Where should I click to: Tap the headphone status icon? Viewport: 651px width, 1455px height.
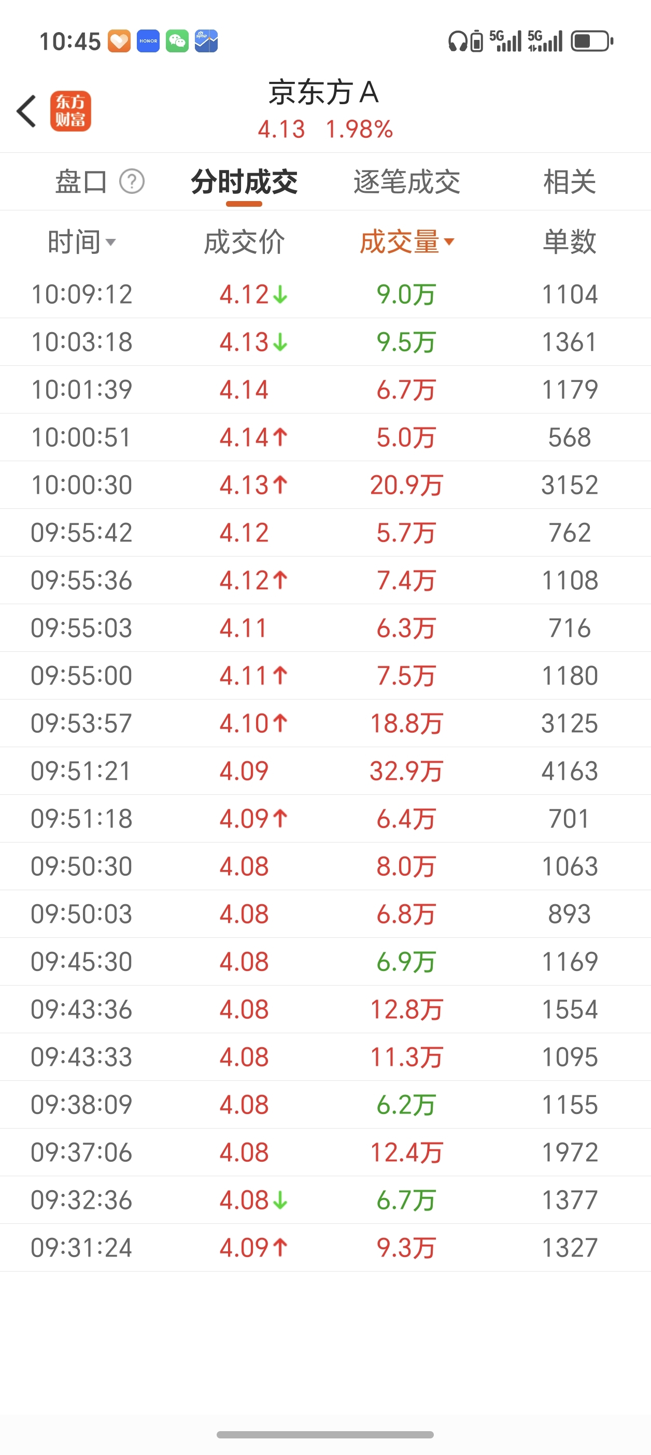pyautogui.click(x=457, y=41)
